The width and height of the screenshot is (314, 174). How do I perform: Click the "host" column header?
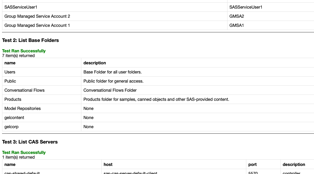[x=108, y=164]
